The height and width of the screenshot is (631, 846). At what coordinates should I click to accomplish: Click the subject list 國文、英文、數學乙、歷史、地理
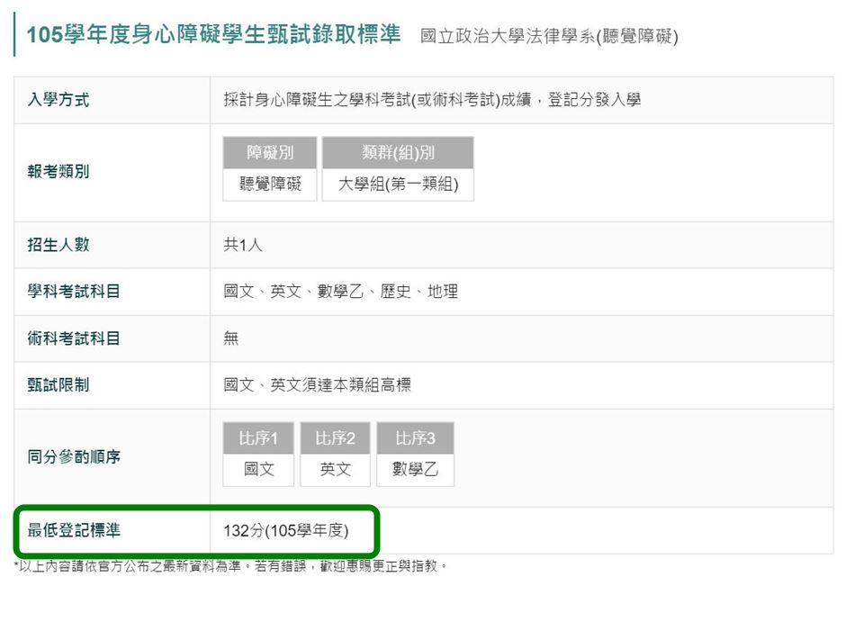341,292
